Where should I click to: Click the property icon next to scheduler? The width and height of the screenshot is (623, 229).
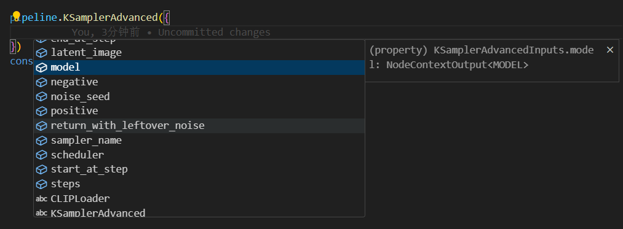pos(42,155)
